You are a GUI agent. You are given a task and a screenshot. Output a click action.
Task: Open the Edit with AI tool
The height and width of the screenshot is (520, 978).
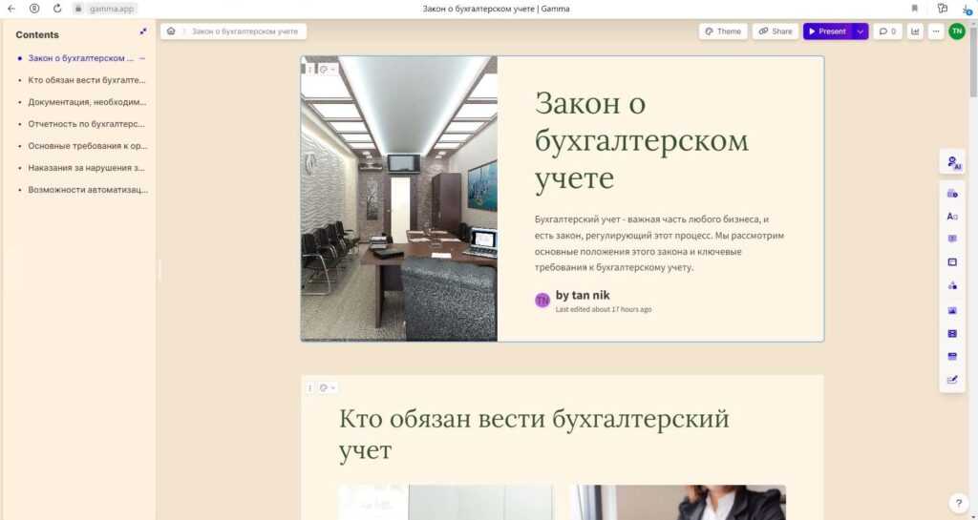tap(952, 162)
